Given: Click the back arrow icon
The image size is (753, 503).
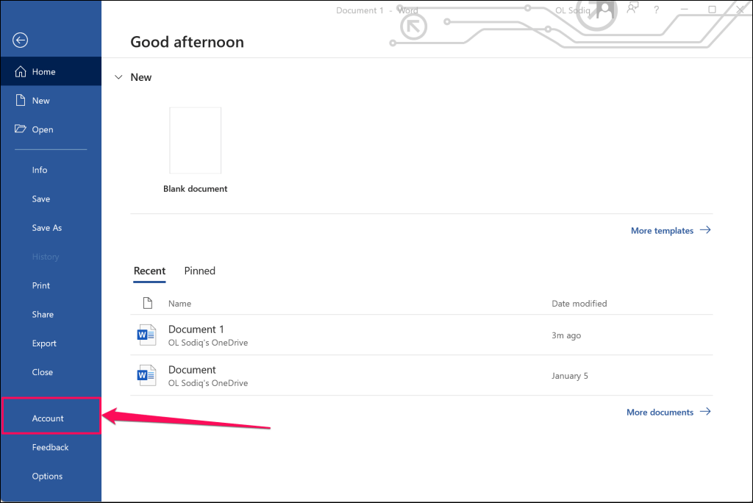Looking at the screenshot, I should click(21, 40).
